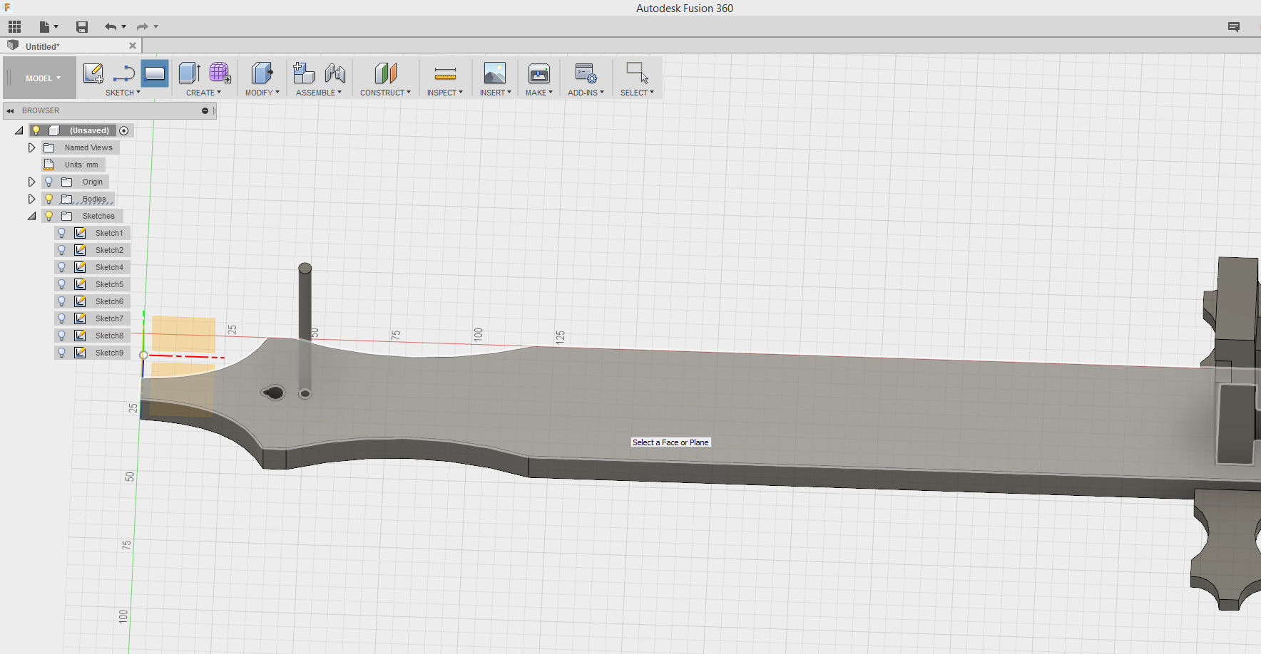Image resolution: width=1261 pixels, height=654 pixels.
Task: Click the New Component assemble icon
Action: [x=304, y=73]
